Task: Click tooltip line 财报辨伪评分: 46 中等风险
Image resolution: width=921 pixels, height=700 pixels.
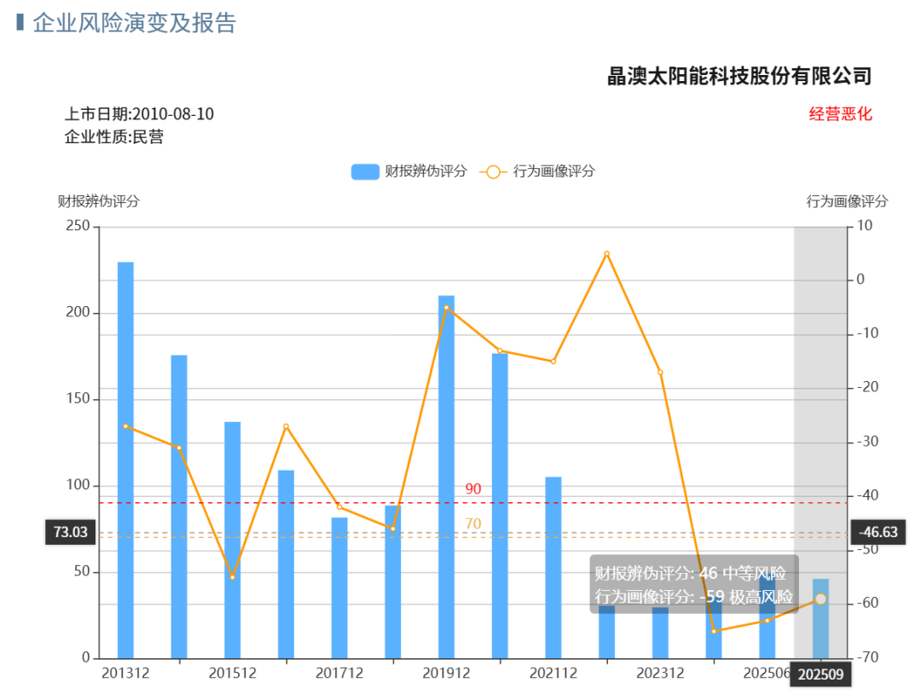Action: [x=690, y=573]
